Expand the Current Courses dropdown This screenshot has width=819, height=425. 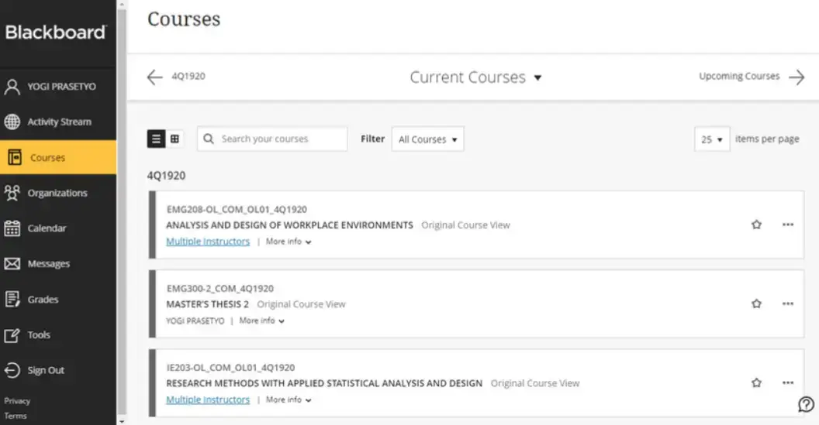[x=476, y=77]
